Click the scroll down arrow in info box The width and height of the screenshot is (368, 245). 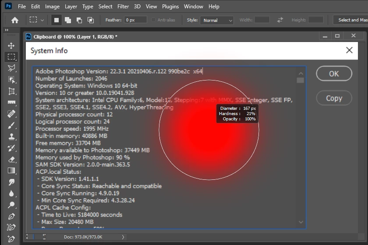click(301, 222)
